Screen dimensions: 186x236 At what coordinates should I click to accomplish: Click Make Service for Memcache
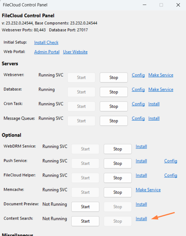coord(148,190)
